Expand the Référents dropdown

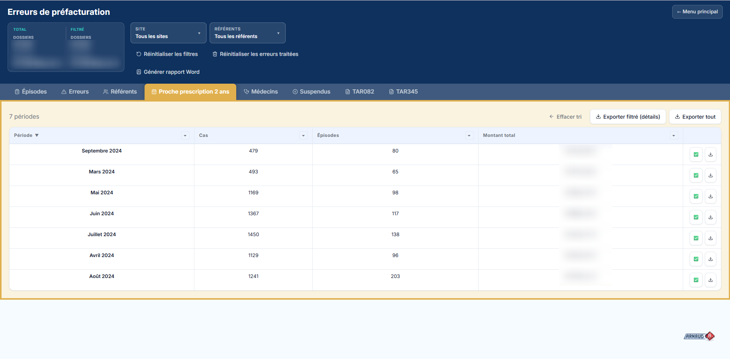(x=247, y=33)
